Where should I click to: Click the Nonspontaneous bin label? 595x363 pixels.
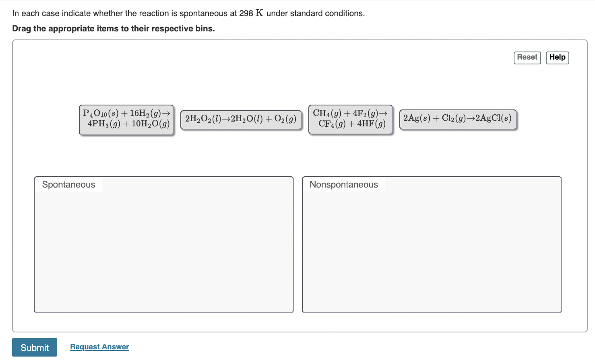[344, 184]
